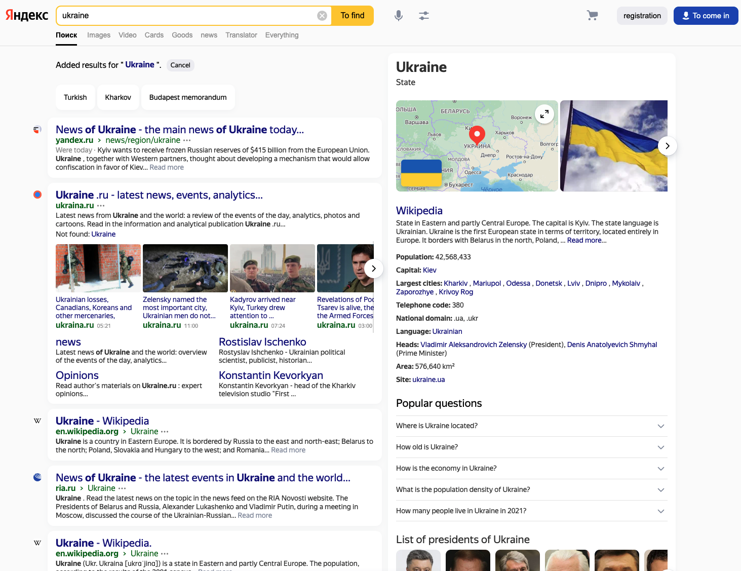Open the Ukrainian language link
741x571 pixels.
tap(447, 331)
